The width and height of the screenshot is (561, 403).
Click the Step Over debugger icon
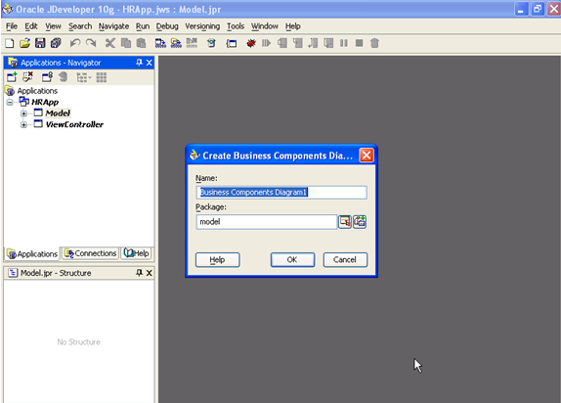tap(281, 43)
